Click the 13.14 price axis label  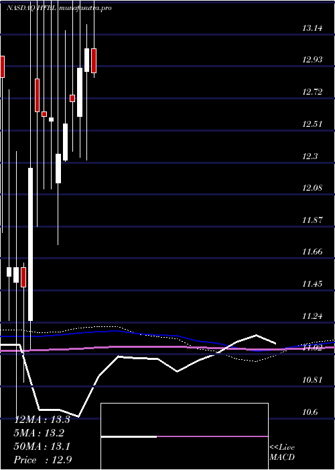(312, 28)
